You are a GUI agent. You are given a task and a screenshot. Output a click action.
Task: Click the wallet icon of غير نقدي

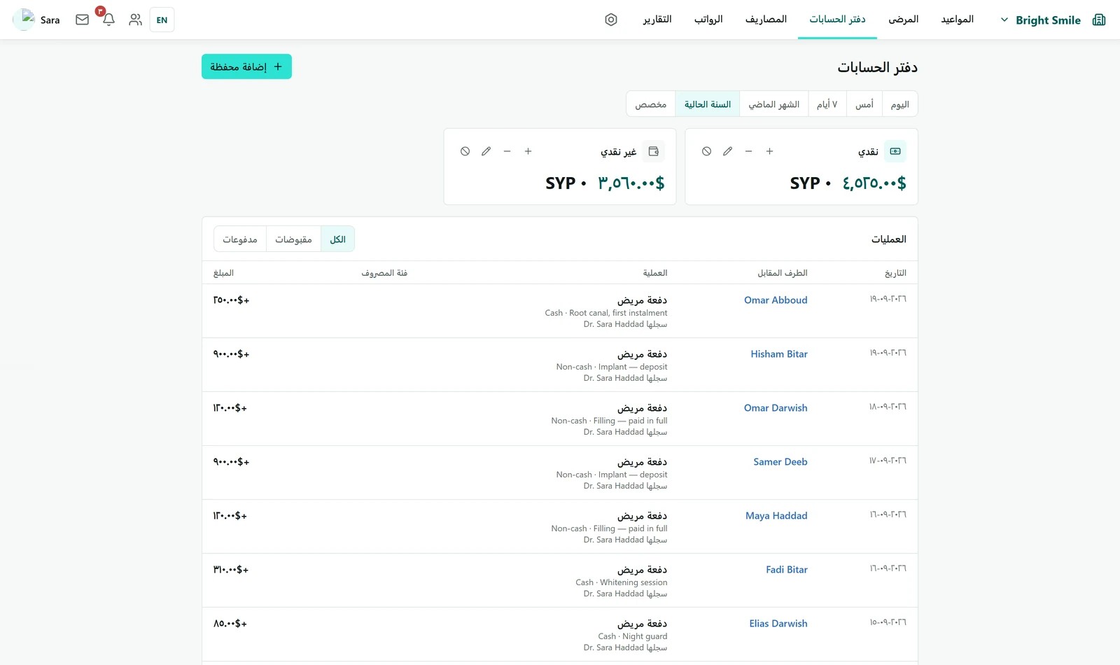pyautogui.click(x=654, y=151)
